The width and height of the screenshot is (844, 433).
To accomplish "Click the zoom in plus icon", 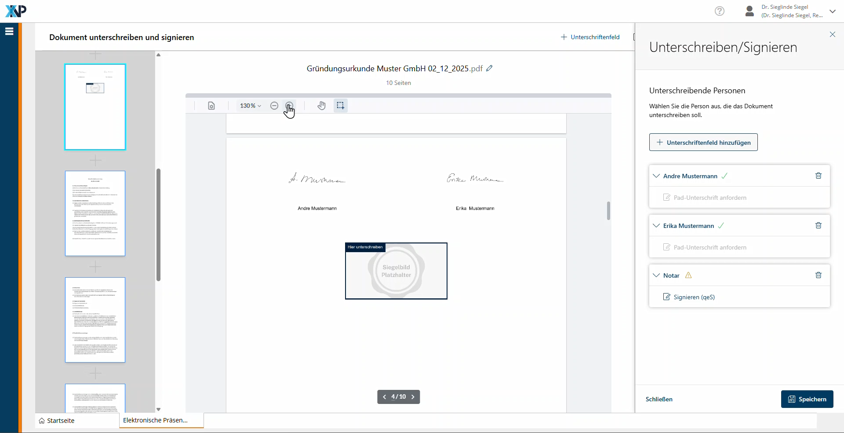I will 289,106.
